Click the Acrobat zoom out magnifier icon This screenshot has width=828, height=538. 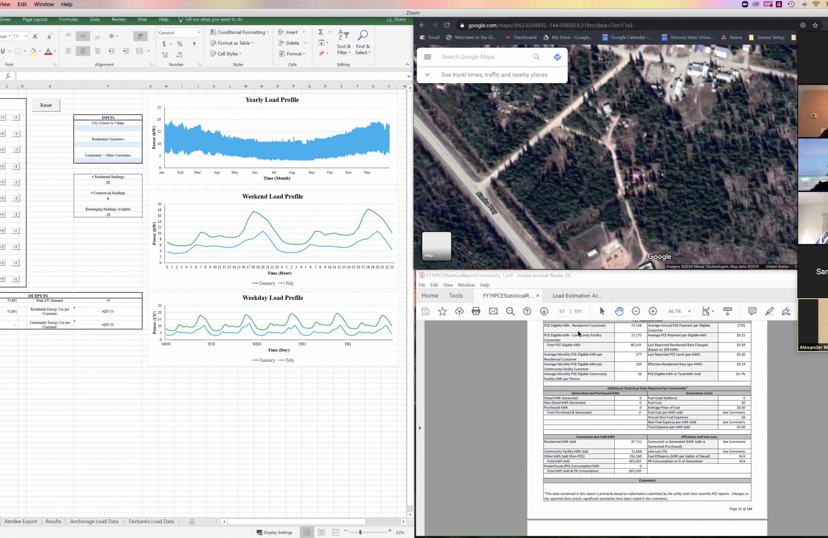click(510, 311)
